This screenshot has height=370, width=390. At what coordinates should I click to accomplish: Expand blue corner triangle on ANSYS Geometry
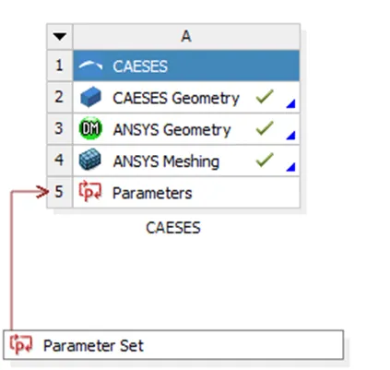pos(290,136)
